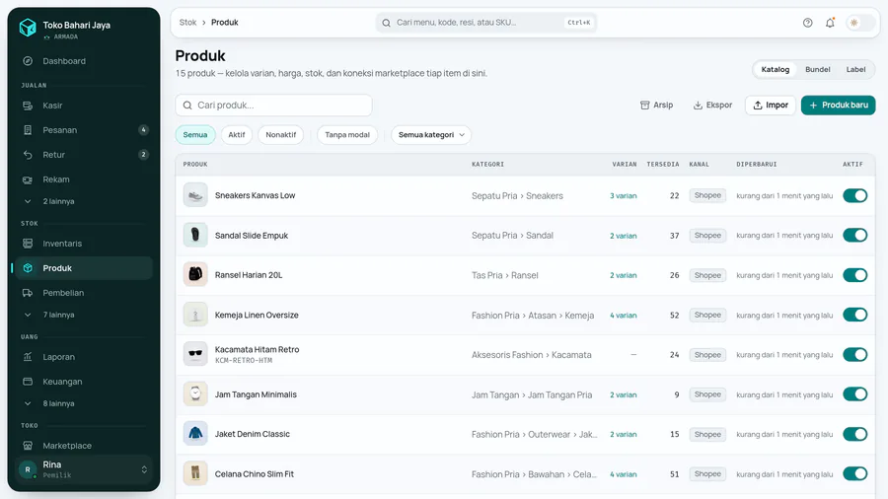Toggle active for Ransel Harian 20L
The image size is (888, 499).
854,275
